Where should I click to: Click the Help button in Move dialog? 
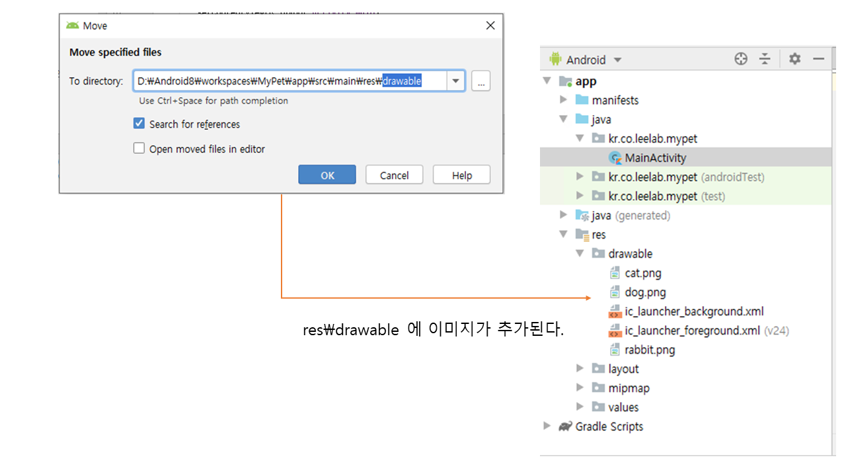tap(461, 175)
